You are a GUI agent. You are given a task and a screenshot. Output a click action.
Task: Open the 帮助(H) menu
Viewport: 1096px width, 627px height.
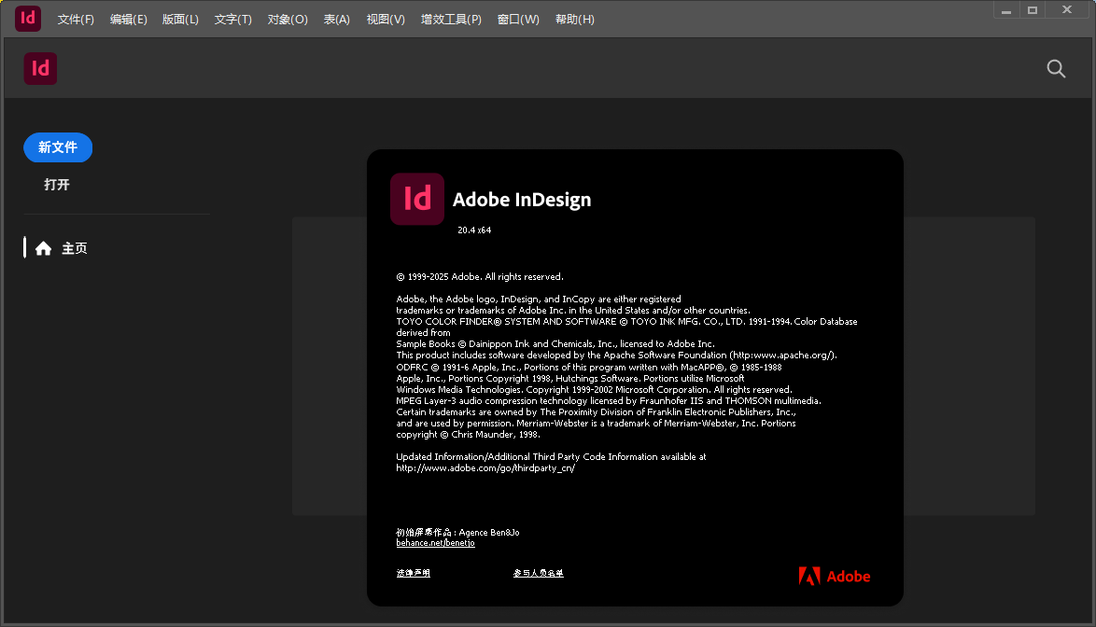pyautogui.click(x=574, y=20)
